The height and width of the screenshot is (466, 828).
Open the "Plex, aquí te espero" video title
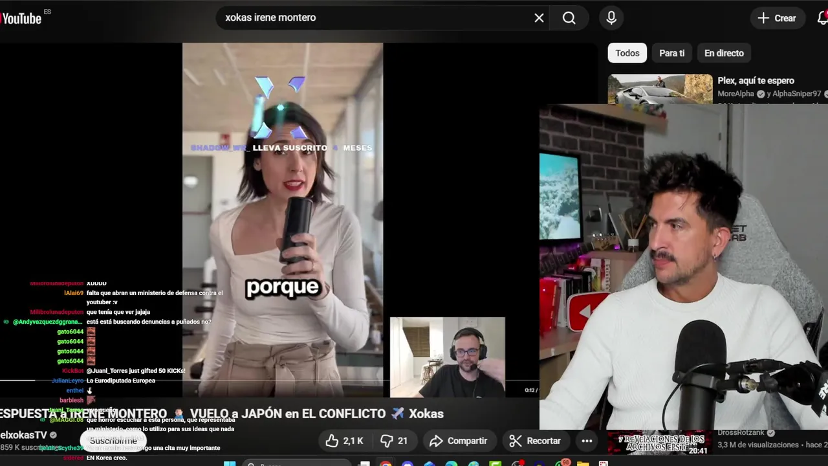tap(756, 81)
